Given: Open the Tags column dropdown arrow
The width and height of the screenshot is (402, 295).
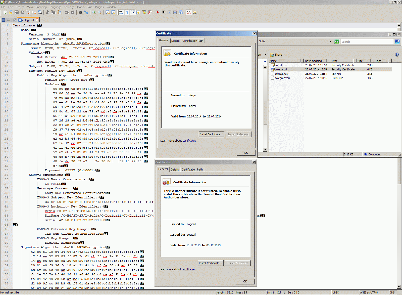Looking at the screenshot, I should 390,61.
